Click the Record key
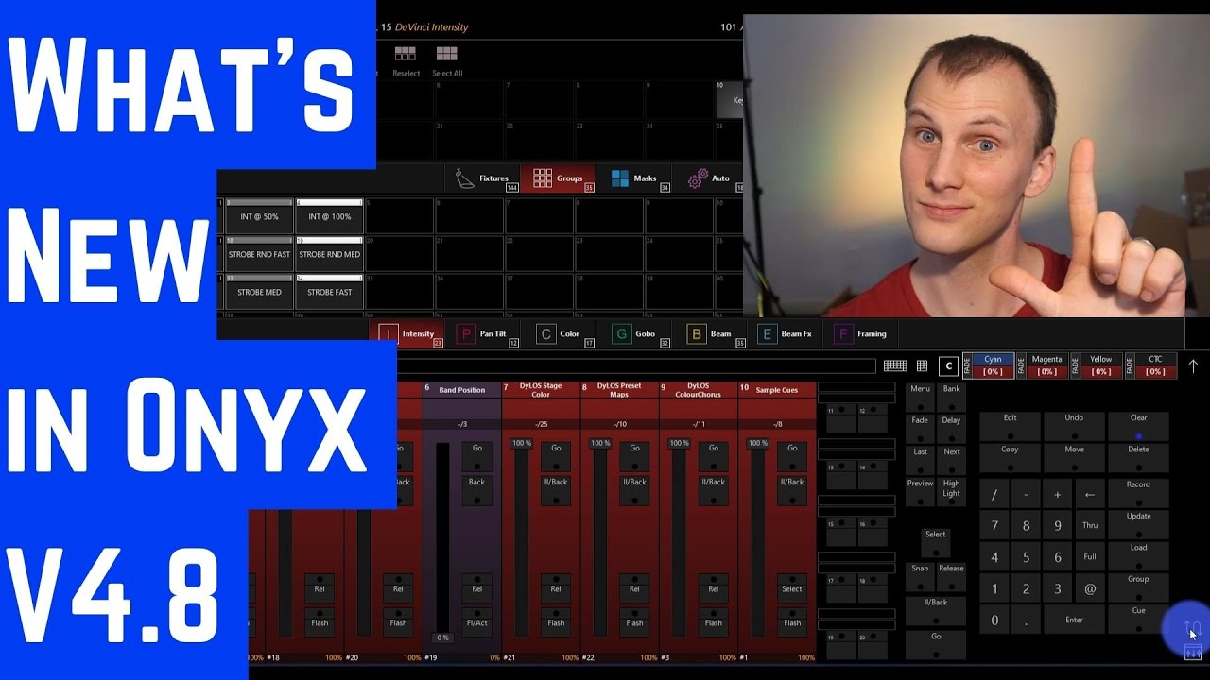The image size is (1210, 680). click(x=1139, y=493)
